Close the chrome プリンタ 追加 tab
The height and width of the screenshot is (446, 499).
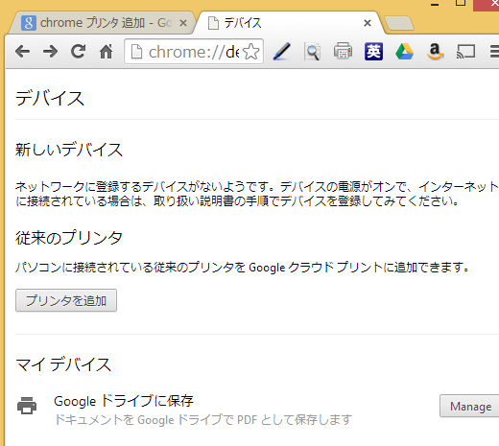coord(183,23)
